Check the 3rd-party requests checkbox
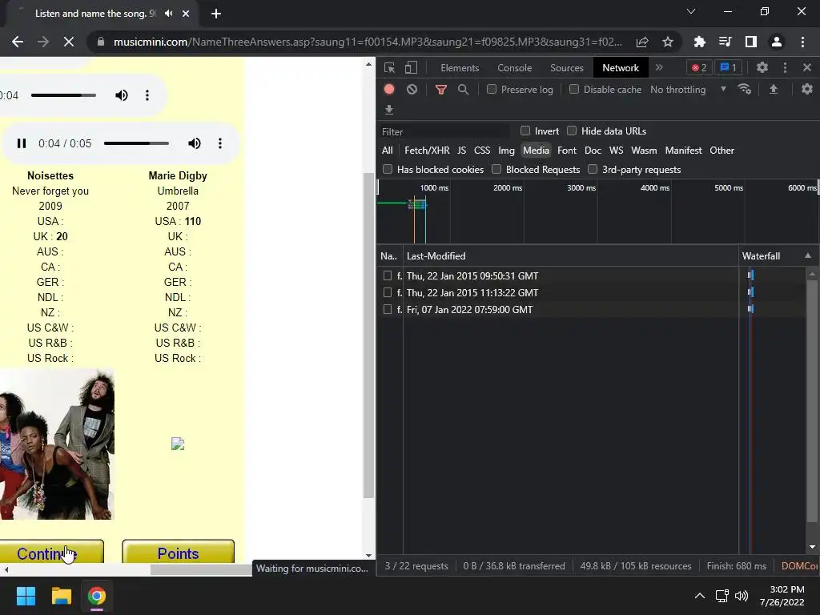820x615 pixels. 593,169
